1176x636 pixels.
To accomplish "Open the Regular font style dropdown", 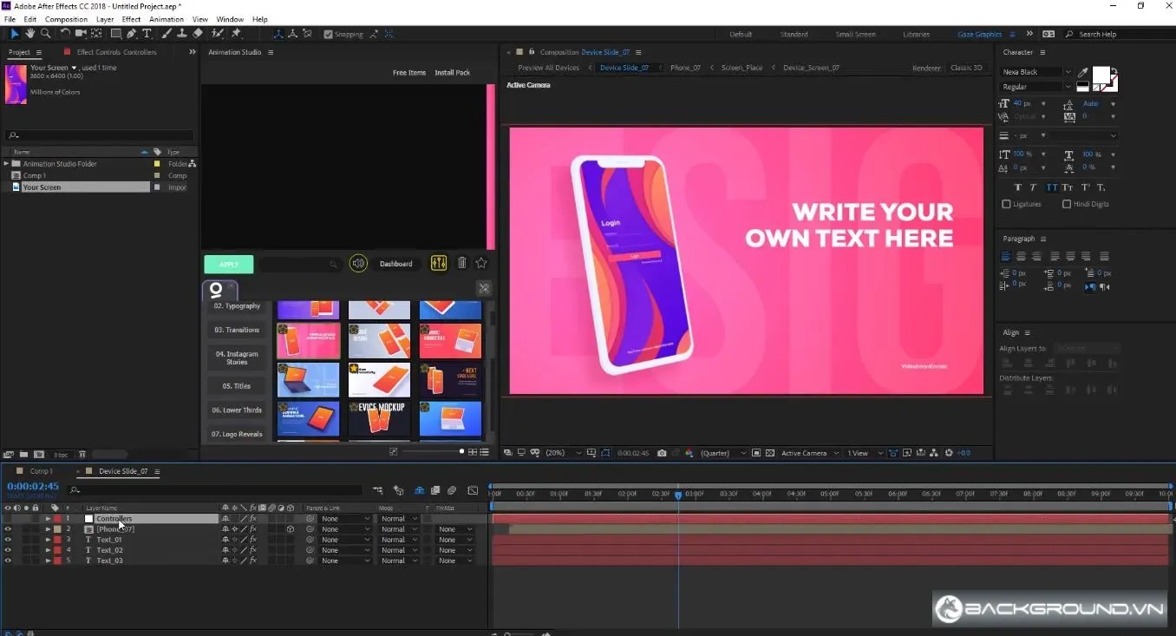I will point(1036,87).
